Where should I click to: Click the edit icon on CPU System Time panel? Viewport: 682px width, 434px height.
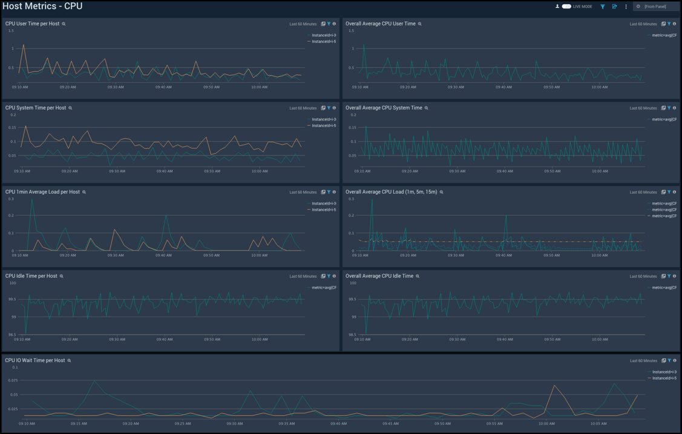[323, 108]
